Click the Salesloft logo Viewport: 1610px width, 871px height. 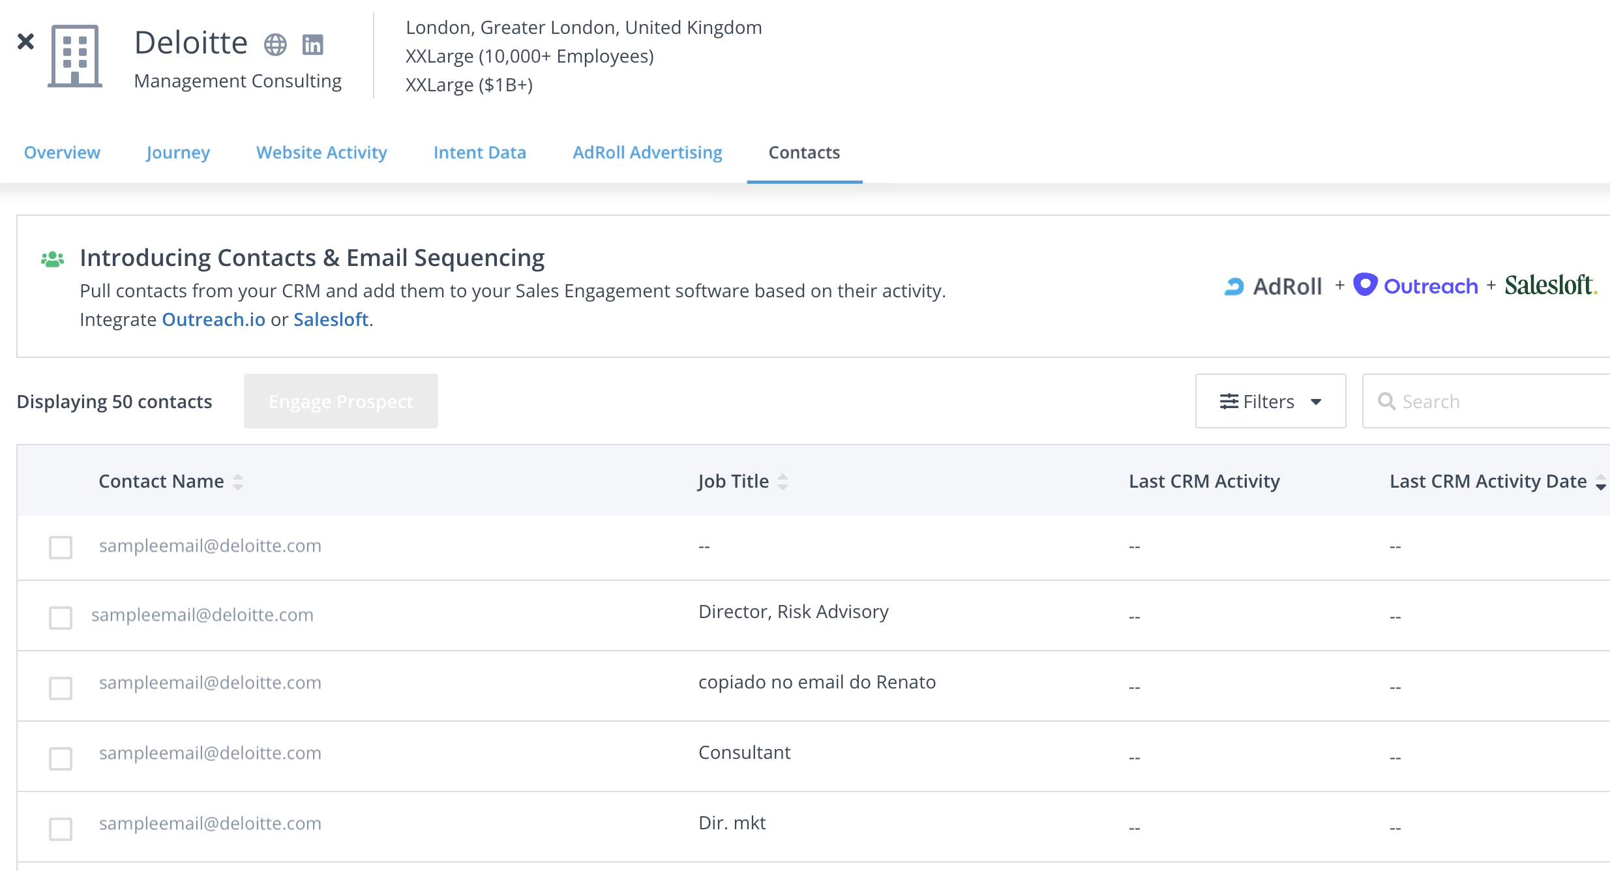pos(1551,286)
